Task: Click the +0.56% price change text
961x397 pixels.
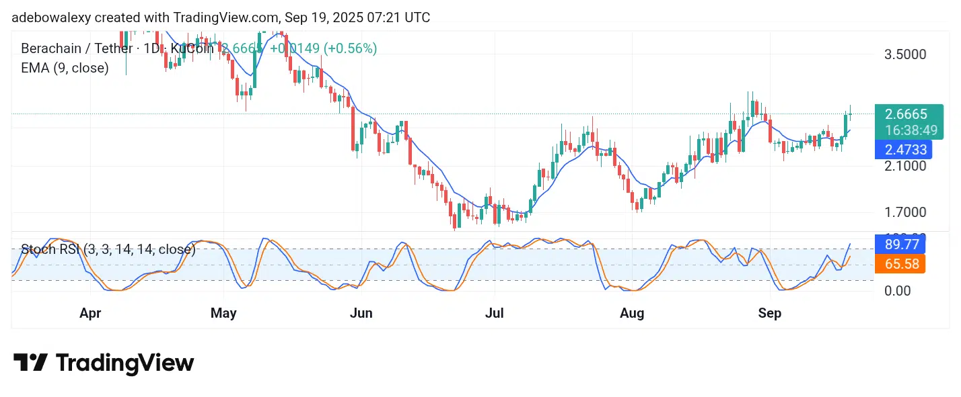Action: (x=351, y=48)
